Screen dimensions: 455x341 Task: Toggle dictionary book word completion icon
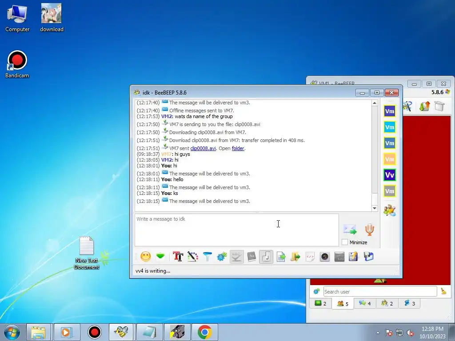coord(251,257)
